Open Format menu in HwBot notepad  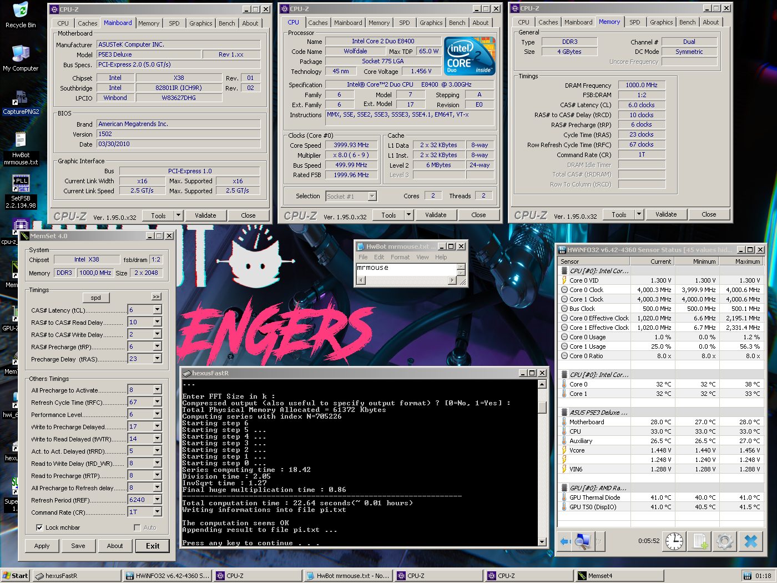(x=400, y=257)
